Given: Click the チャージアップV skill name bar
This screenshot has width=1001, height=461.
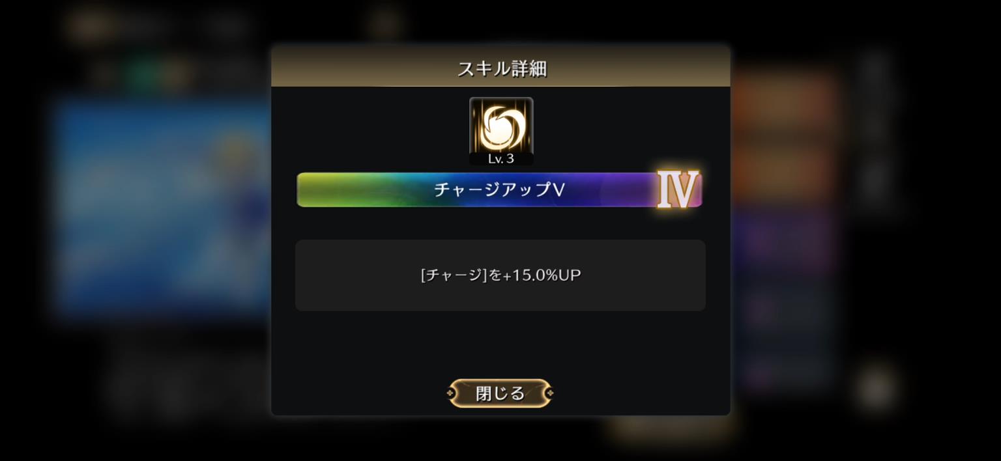Looking at the screenshot, I should pyautogui.click(x=499, y=189).
